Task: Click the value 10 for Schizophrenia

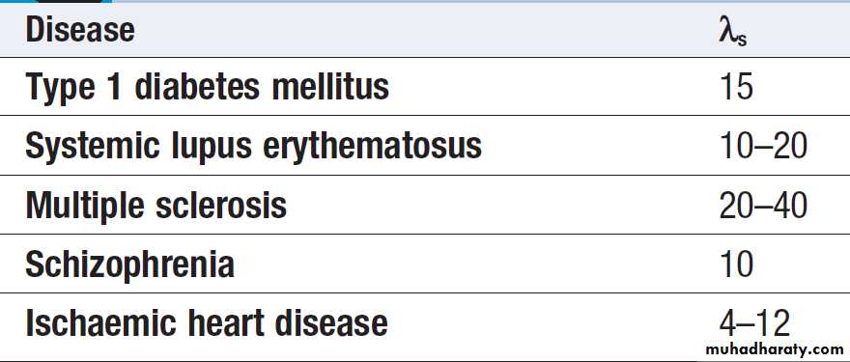Action: (737, 264)
